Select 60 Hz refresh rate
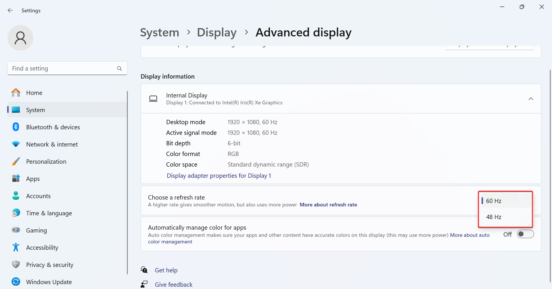The height and width of the screenshot is (289, 552). (506, 201)
